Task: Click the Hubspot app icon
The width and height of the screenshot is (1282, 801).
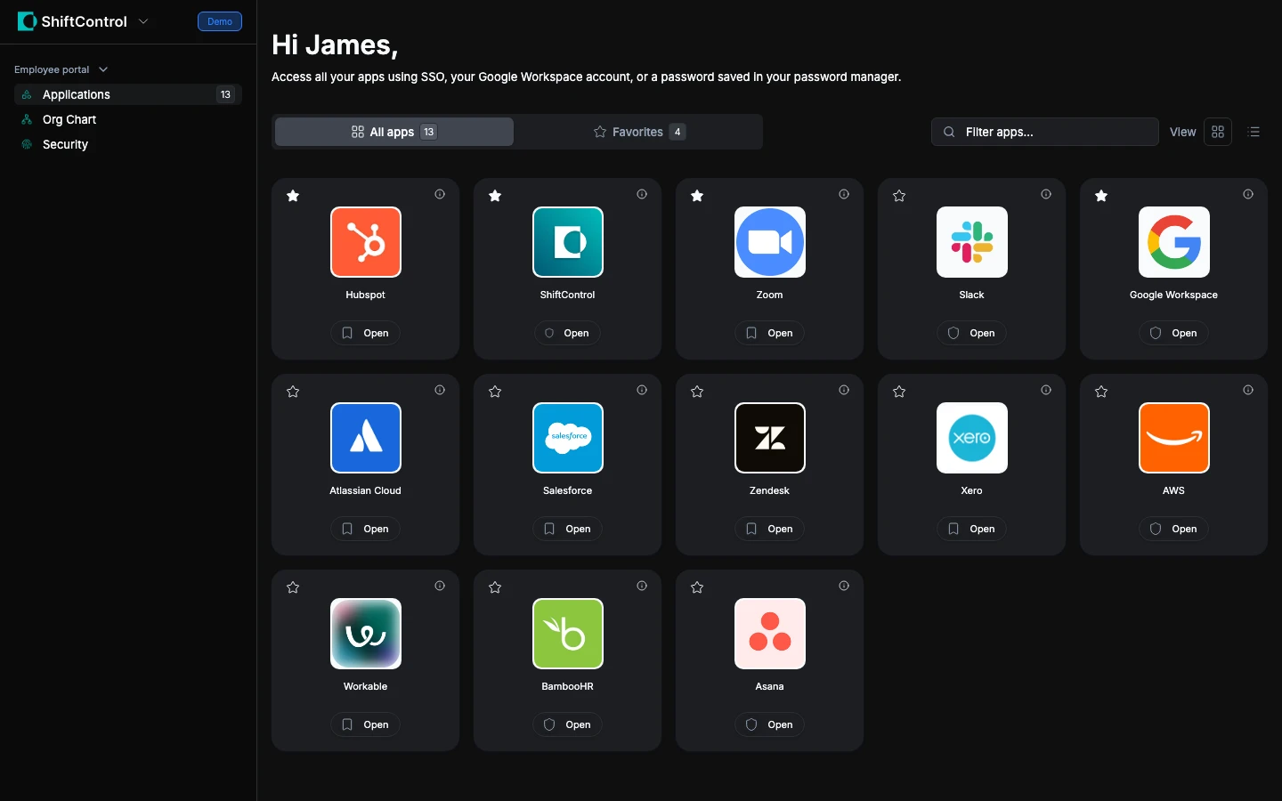Action: [366, 242]
